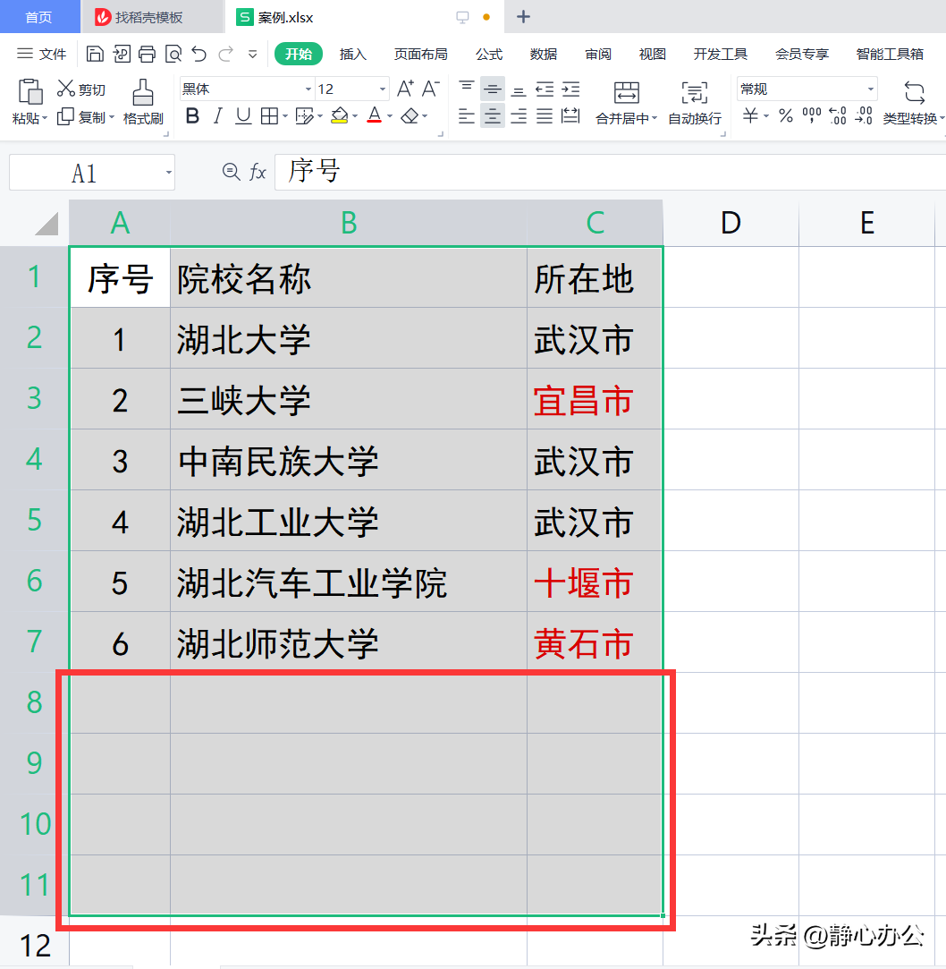Expand fill color dropdown arrow

click(x=354, y=115)
